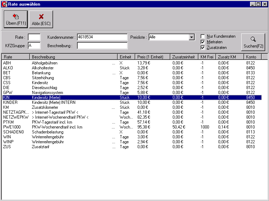Sort by the Rate column header
This screenshot has height=201, width=269.
(x=16, y=57)
